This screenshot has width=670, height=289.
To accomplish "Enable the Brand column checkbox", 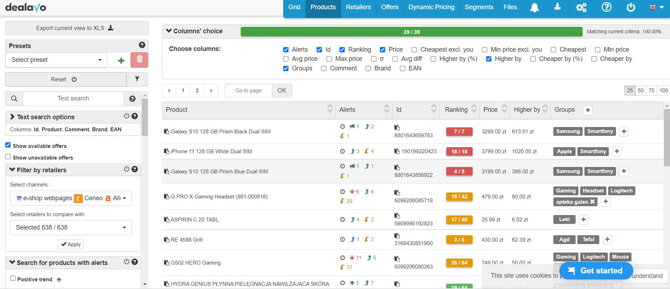I will click(368, 69).
